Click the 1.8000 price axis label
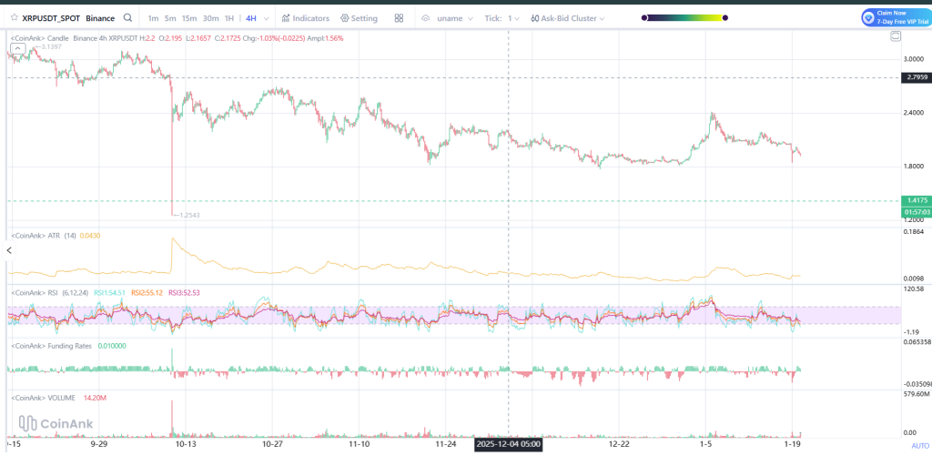The image size is (932, 456). tap(916, 166)
